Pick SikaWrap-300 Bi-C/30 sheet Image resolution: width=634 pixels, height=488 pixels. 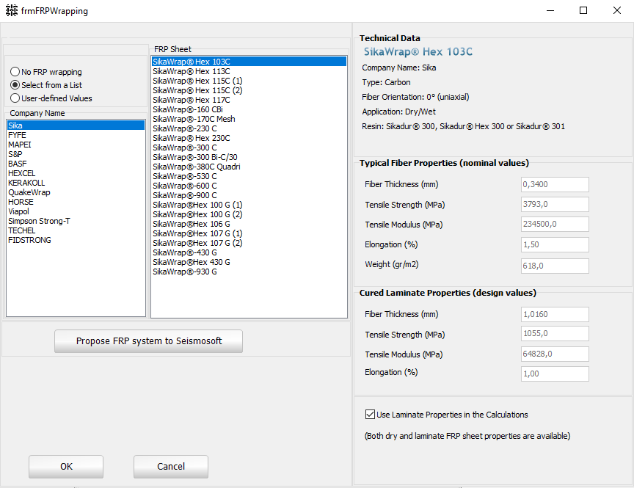coord(249,157)
